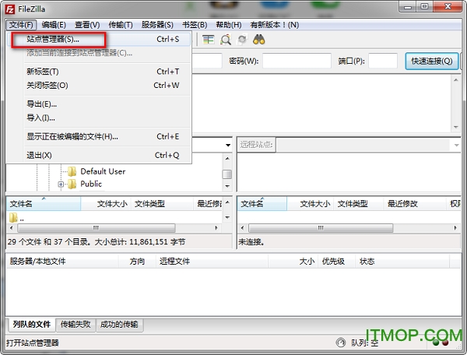Choose 退出(X) to quit FileZilla
The width and height of the screenshot is (467, 355).
pos(98,155)
